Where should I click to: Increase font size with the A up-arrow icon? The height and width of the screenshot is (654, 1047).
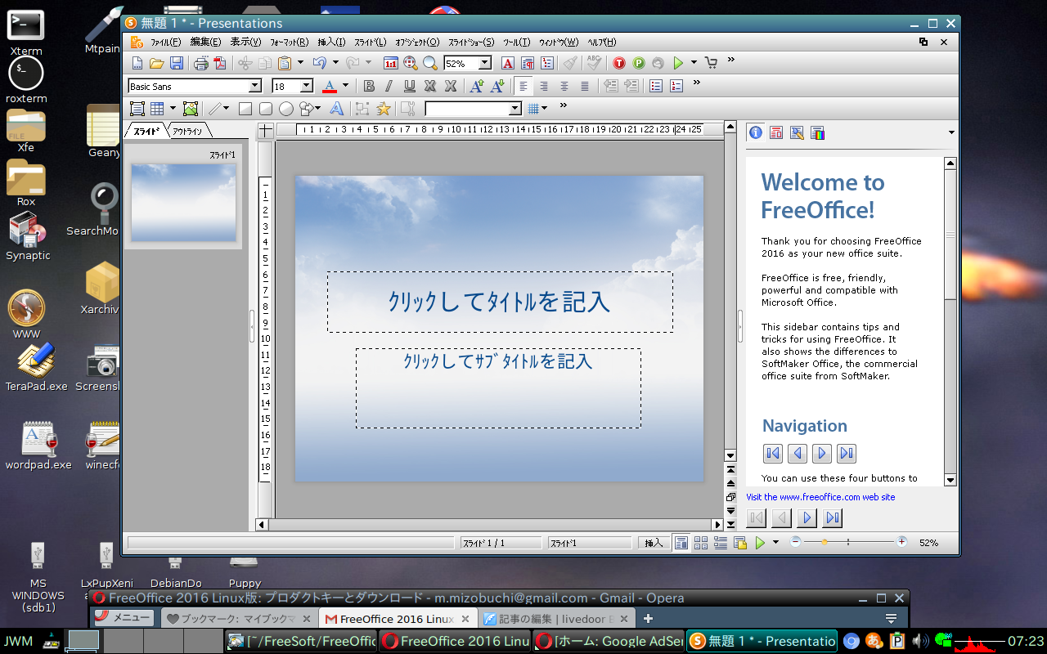point(477,86)
